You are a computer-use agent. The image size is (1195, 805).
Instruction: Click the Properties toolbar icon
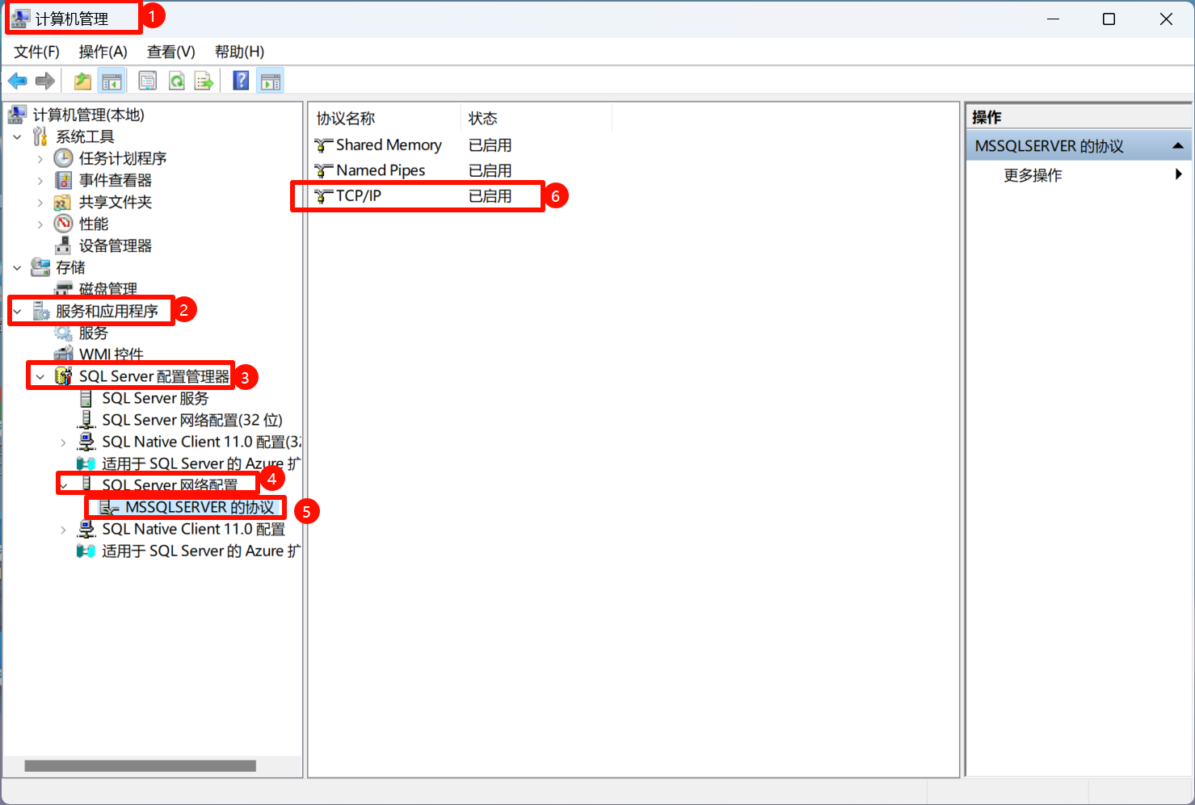148,81
